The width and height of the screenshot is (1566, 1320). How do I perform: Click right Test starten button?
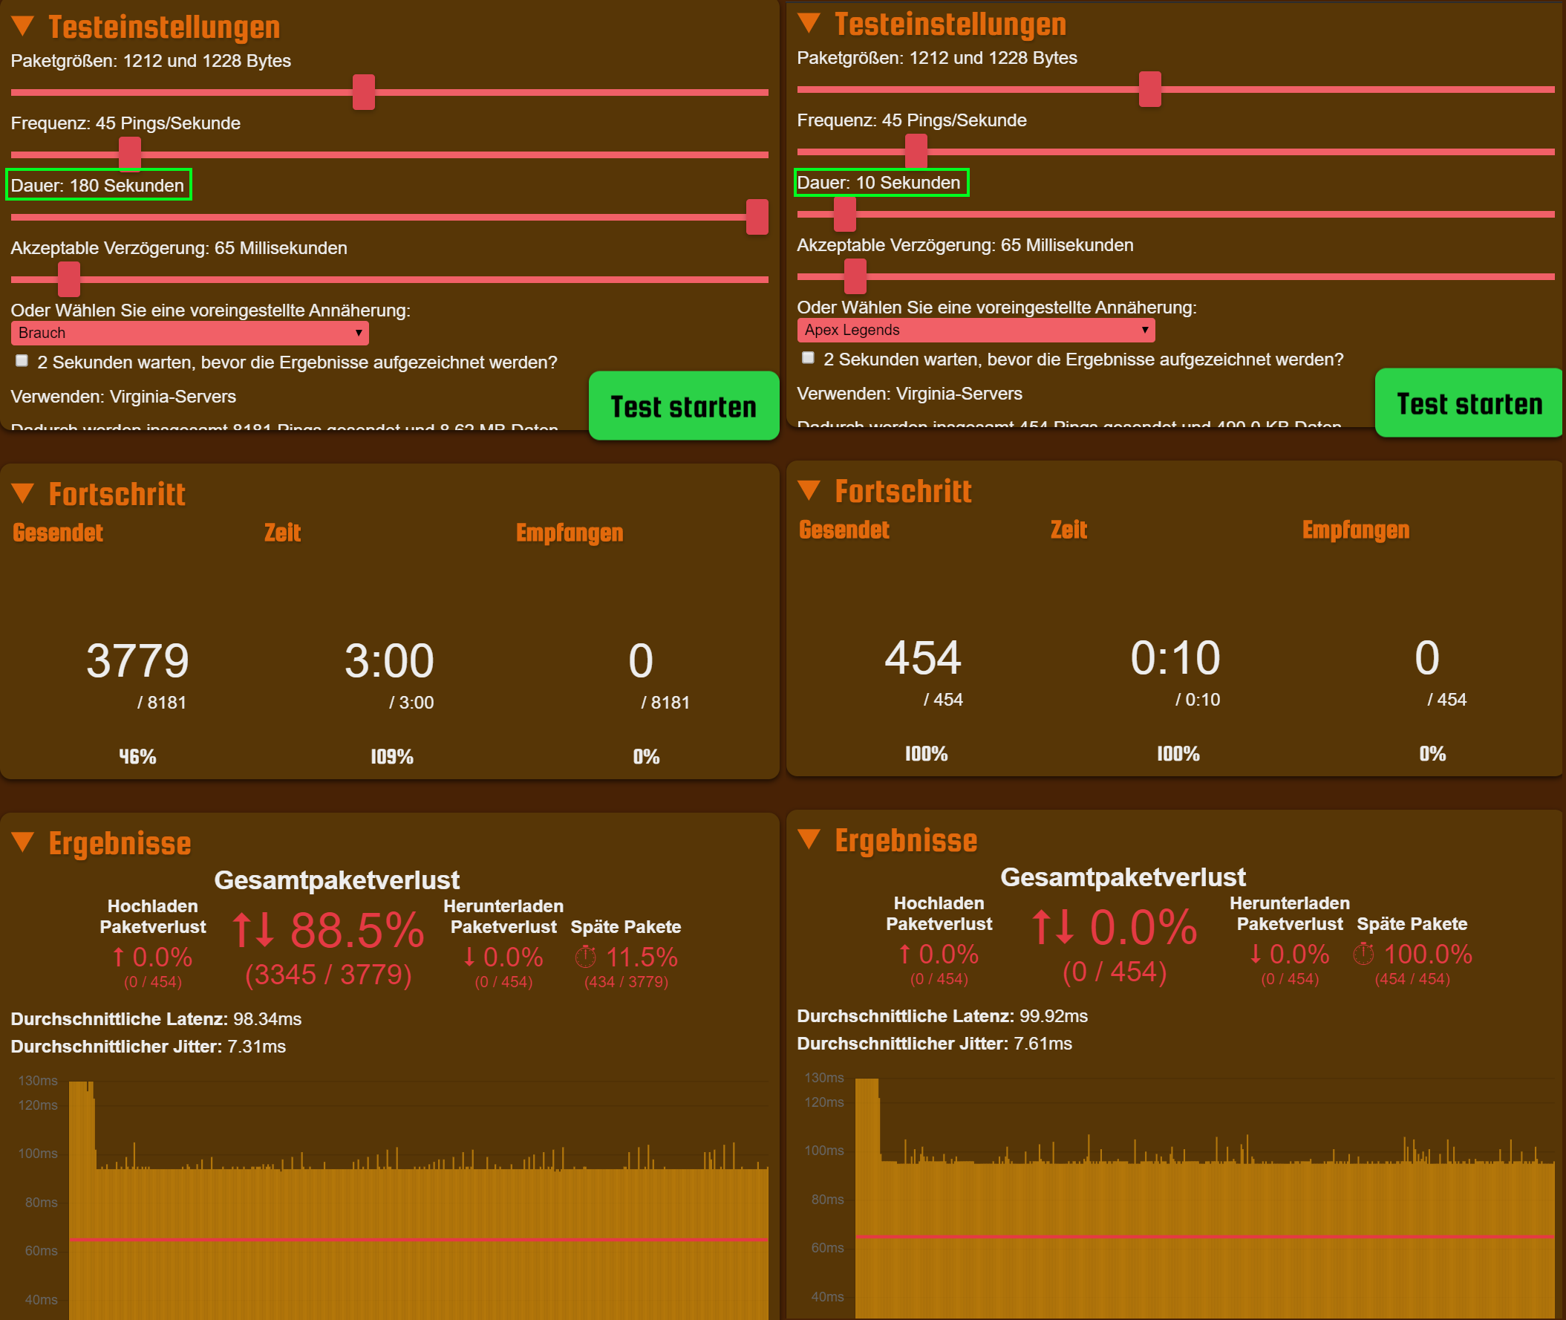tap(1469, 403)
